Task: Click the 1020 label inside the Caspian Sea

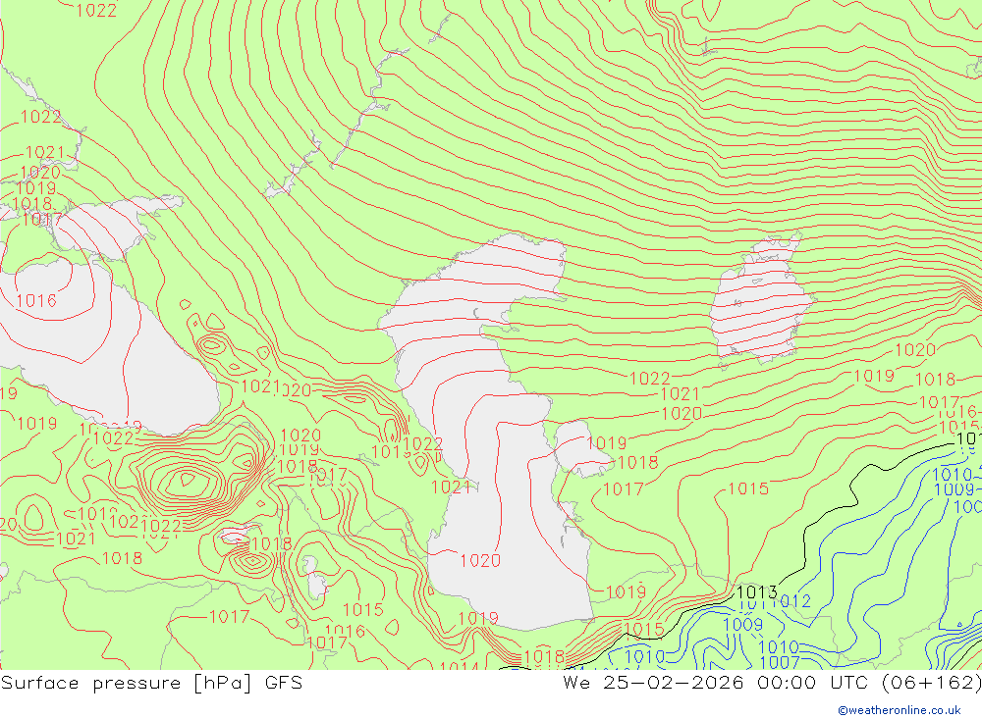Action: coord(480,561)
